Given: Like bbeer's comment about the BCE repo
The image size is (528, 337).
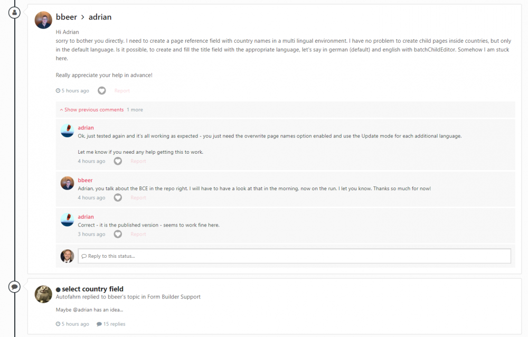Looking at the screenshot, I should pyautogui.click(x=118, y=198).
